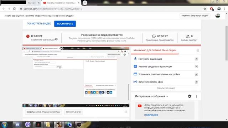228x128 pixels.
Task: Open the red browser extension icon
Action: (212, 9)
